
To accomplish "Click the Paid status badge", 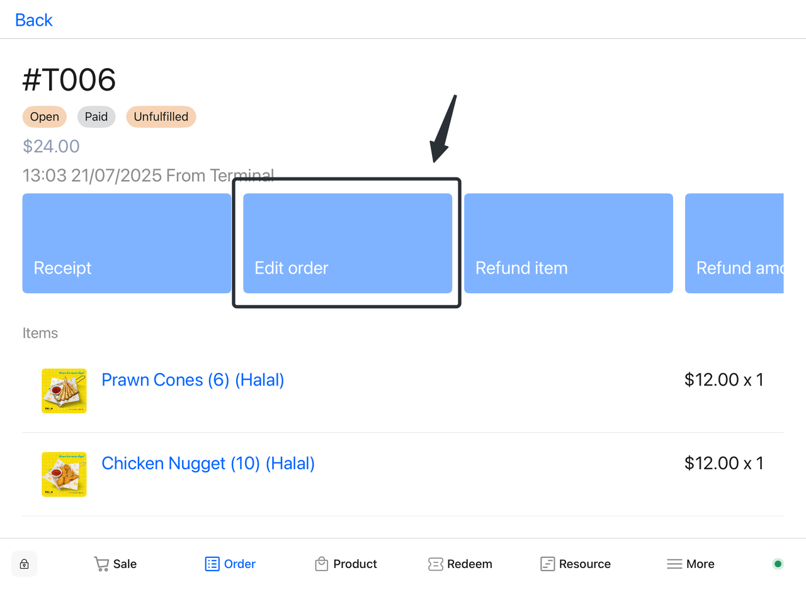I will (x=96, y=117).
